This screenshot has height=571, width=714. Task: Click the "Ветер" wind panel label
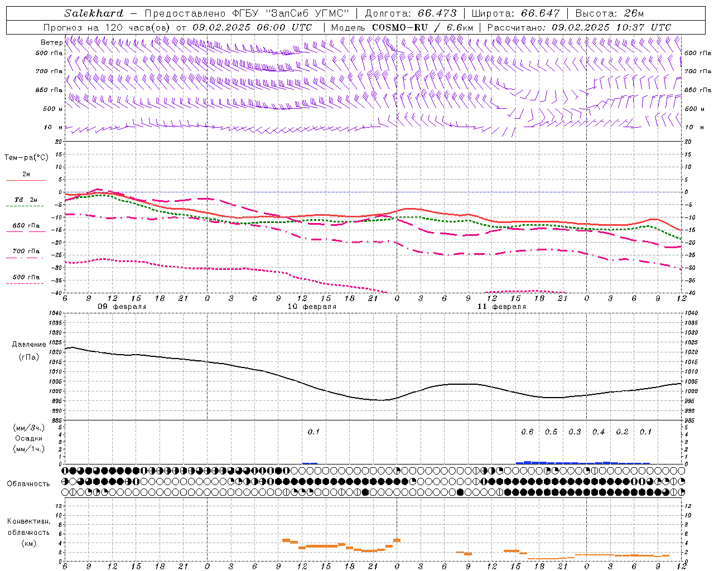click(51, 42)
